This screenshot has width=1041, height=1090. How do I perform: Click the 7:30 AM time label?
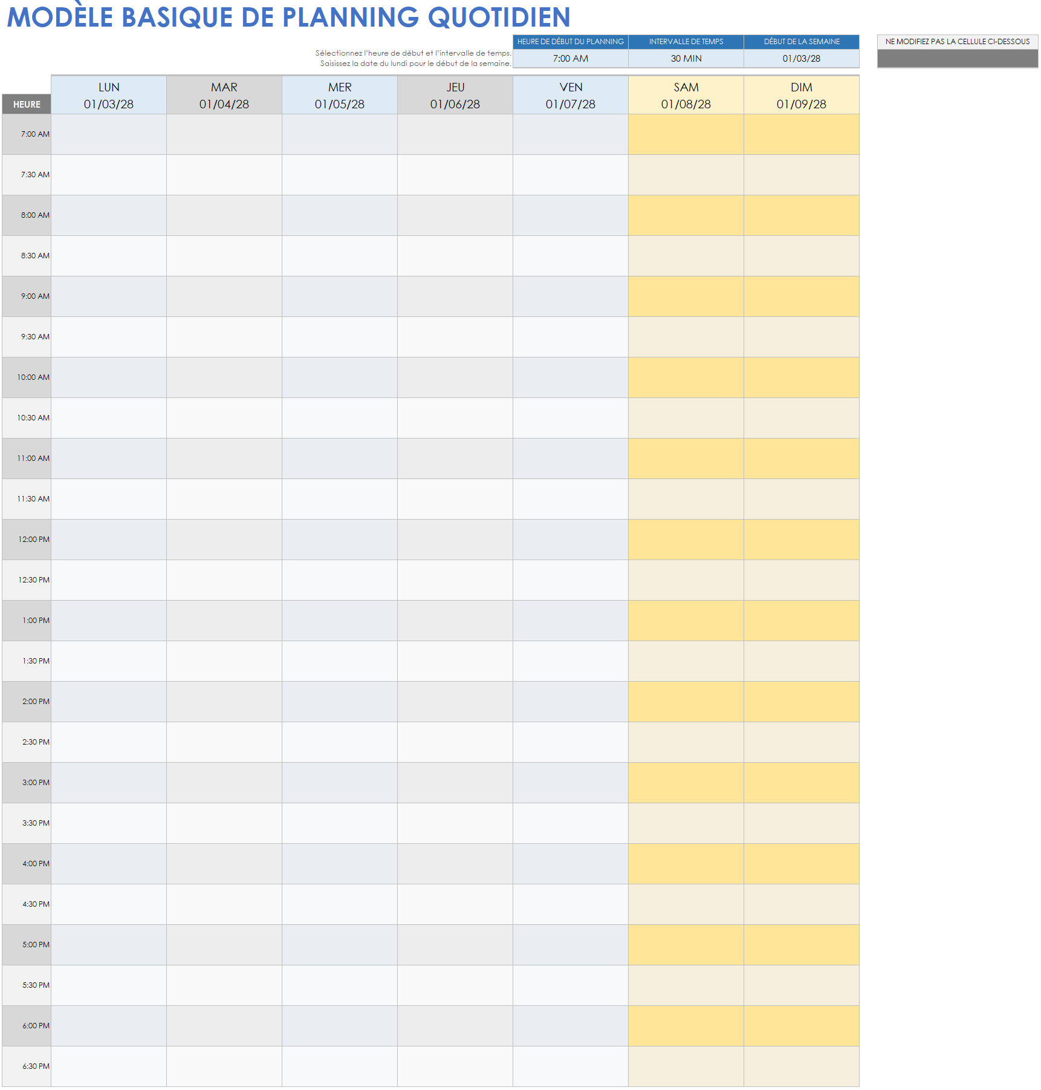(x=27, y=175)
